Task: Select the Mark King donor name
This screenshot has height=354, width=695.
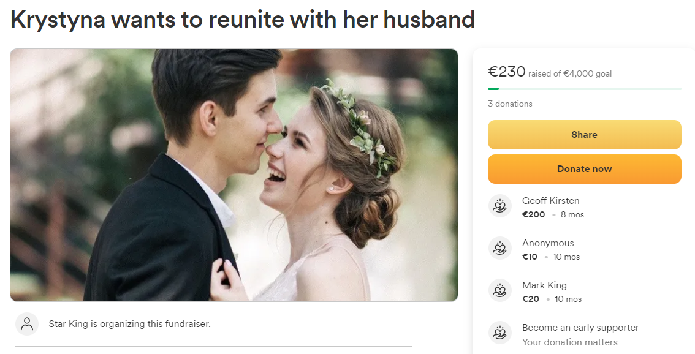Action: [x=544, y=285]
